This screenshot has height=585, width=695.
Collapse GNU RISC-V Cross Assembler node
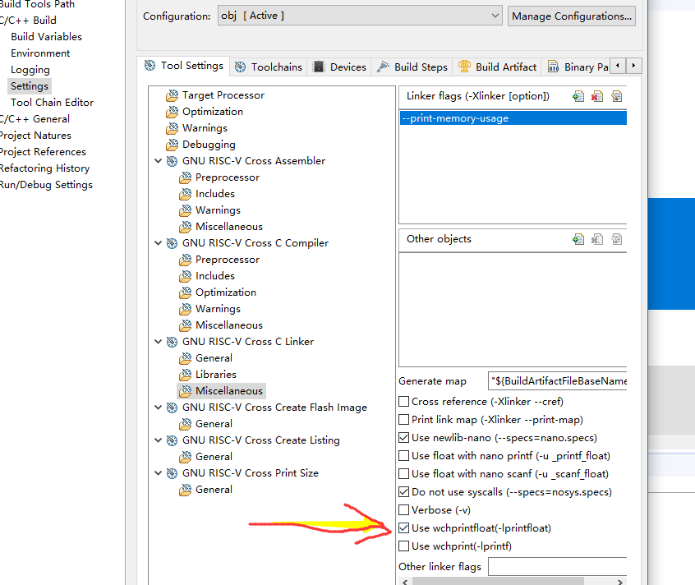159,161
